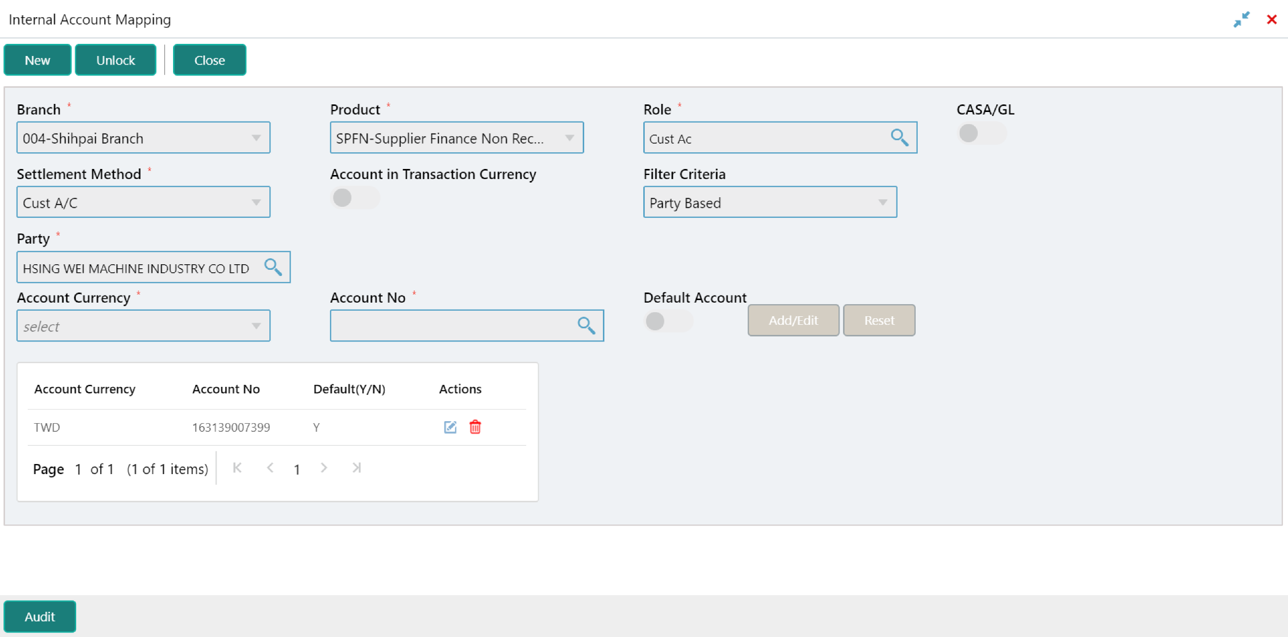Toggle the CASA/GL switch

[981, 134]
